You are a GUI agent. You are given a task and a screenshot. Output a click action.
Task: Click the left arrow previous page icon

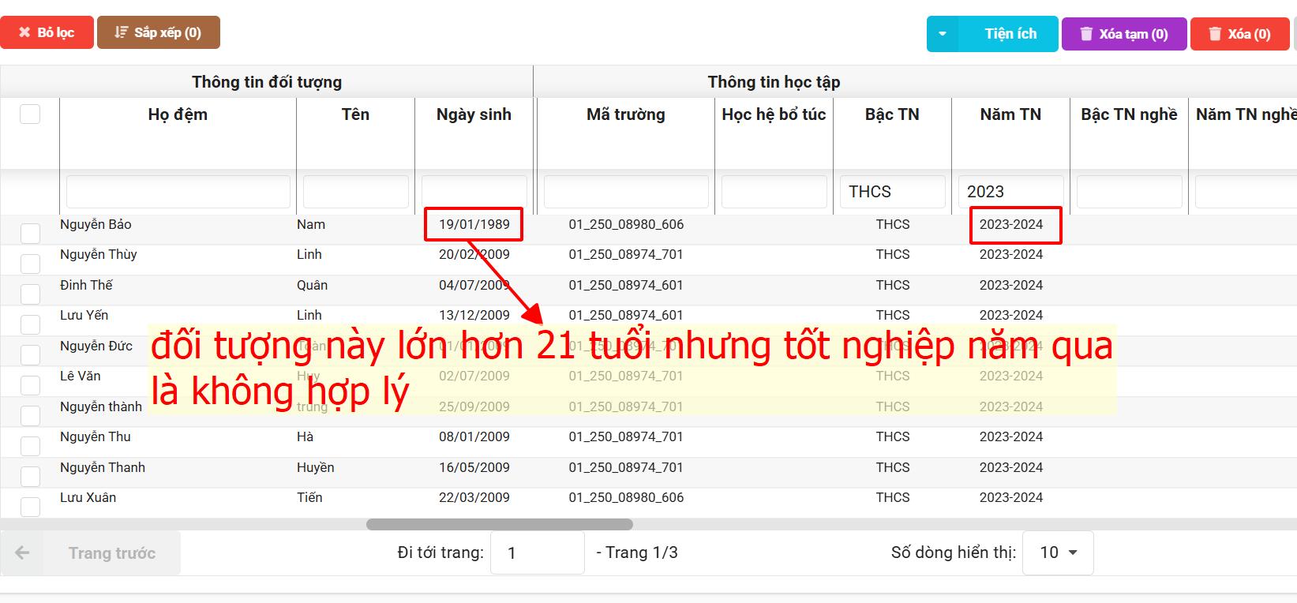[x=22, y=552]
